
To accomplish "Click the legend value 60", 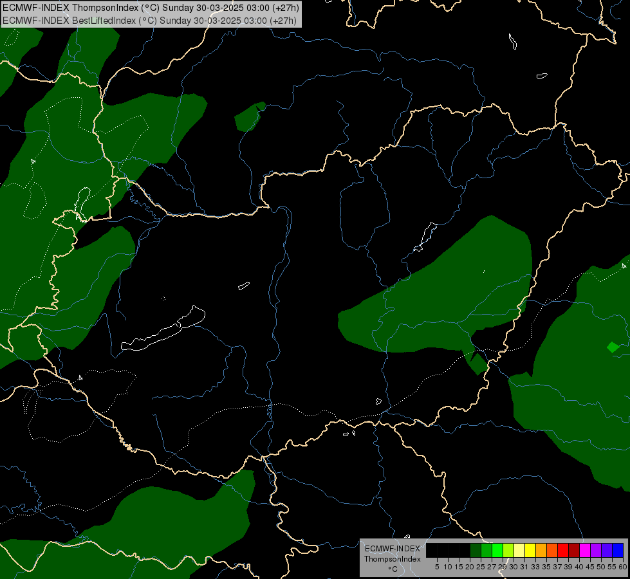I will click(x=623, y=567).
